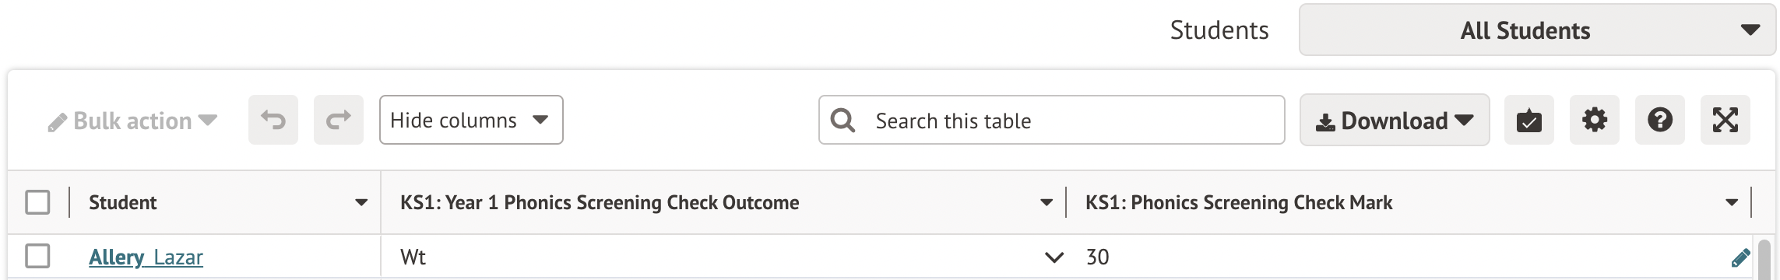Open Phonics Screening Check Outcome column menu
Viewport: 1780px width, 280px height.
coord(1047,203)
